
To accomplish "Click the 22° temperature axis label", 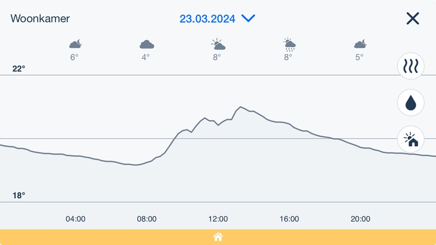I will 19,69.
